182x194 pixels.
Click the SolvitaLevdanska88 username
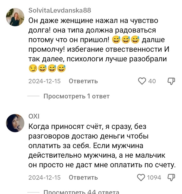pos(60,11)
